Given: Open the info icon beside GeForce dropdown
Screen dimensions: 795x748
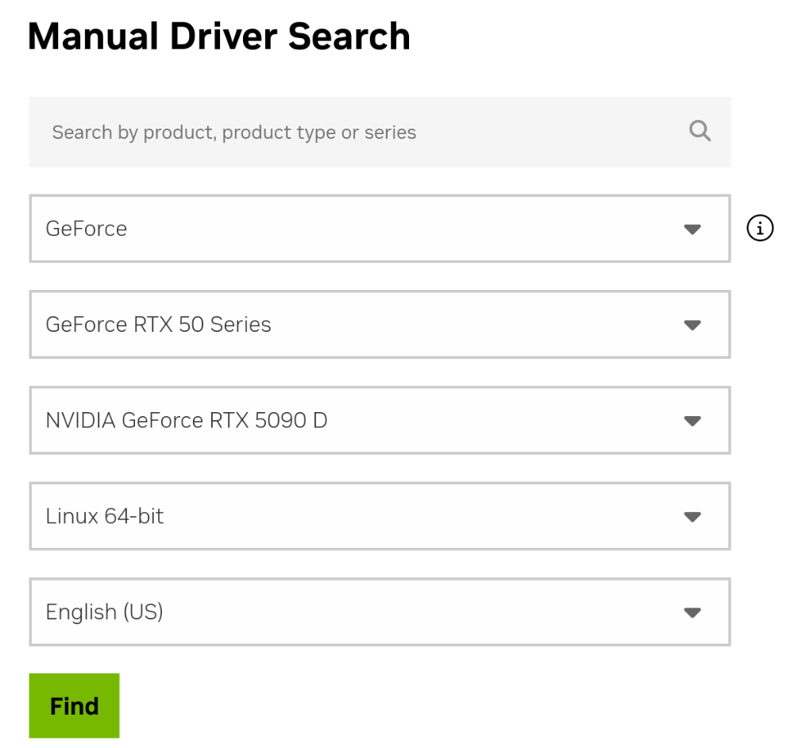Looking at the screenshot, I should point(759,228).
